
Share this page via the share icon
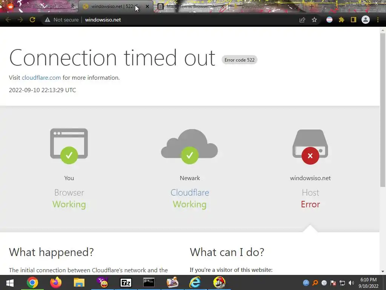(x=302, y=20)
